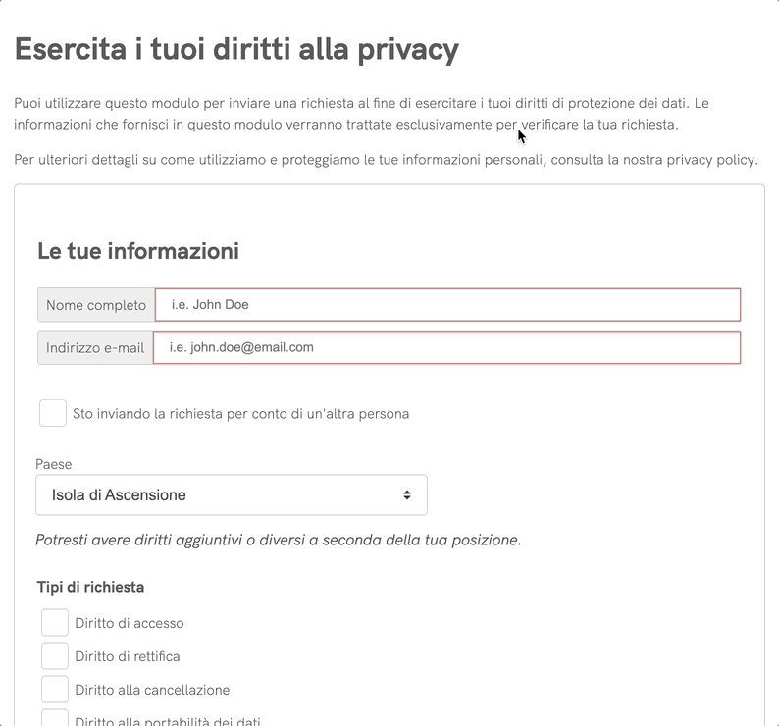Click the "Tipi di richiesta" heading
The width and height of the screenshot is (779, 726).
[x=90, y=587]
